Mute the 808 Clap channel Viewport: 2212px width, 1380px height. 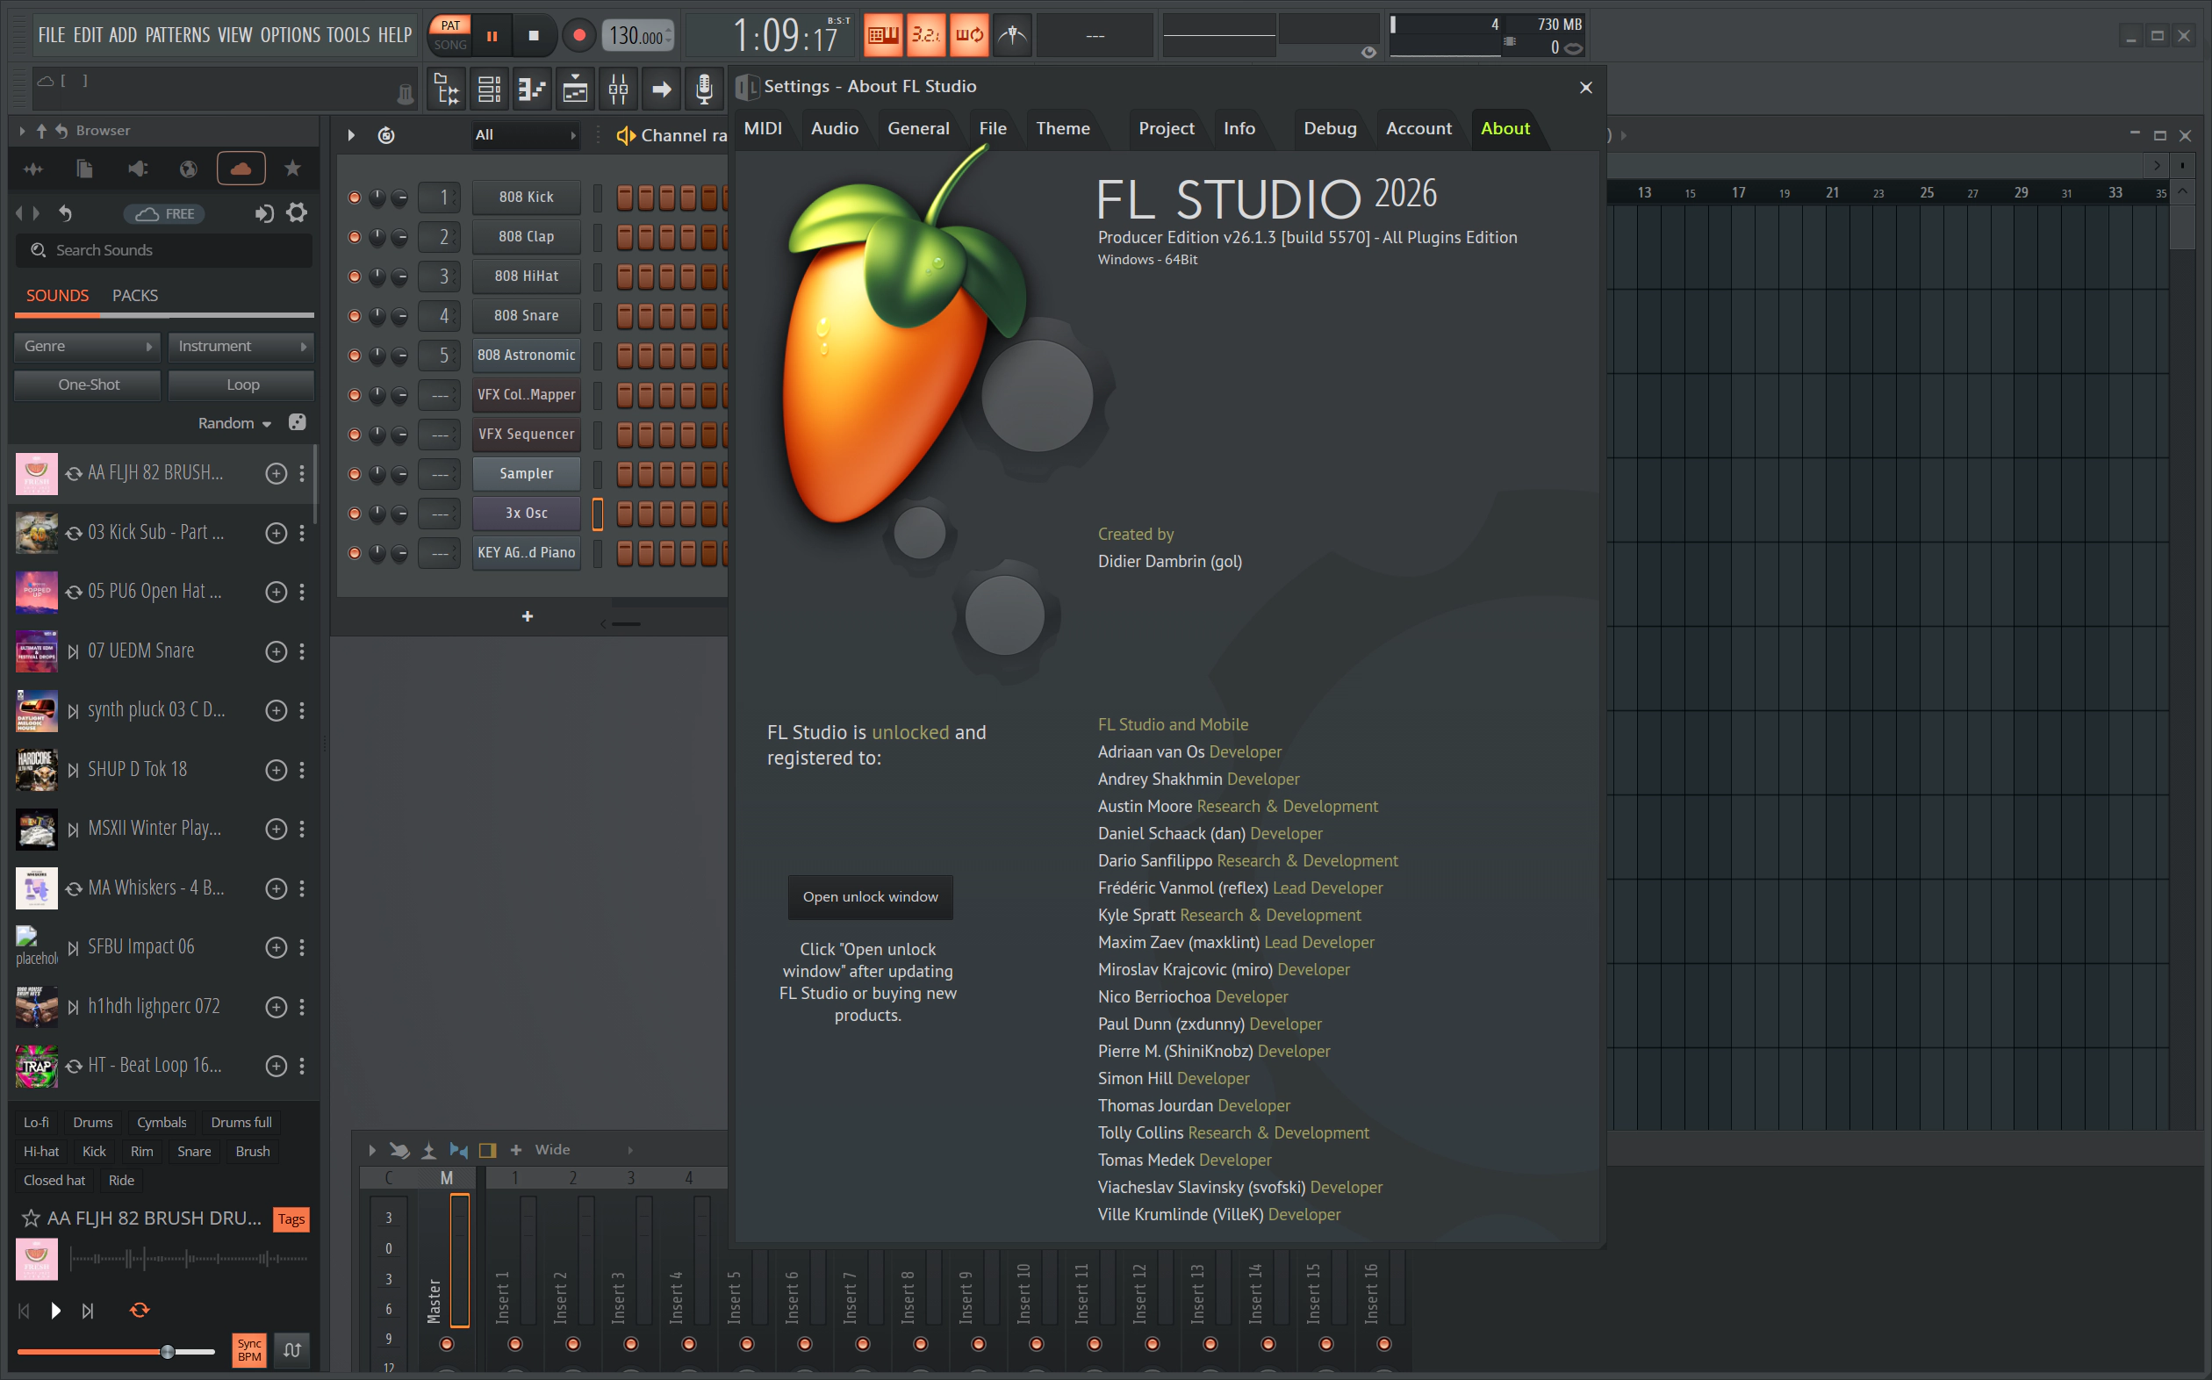pyautogui.click(x=354, y=237)
